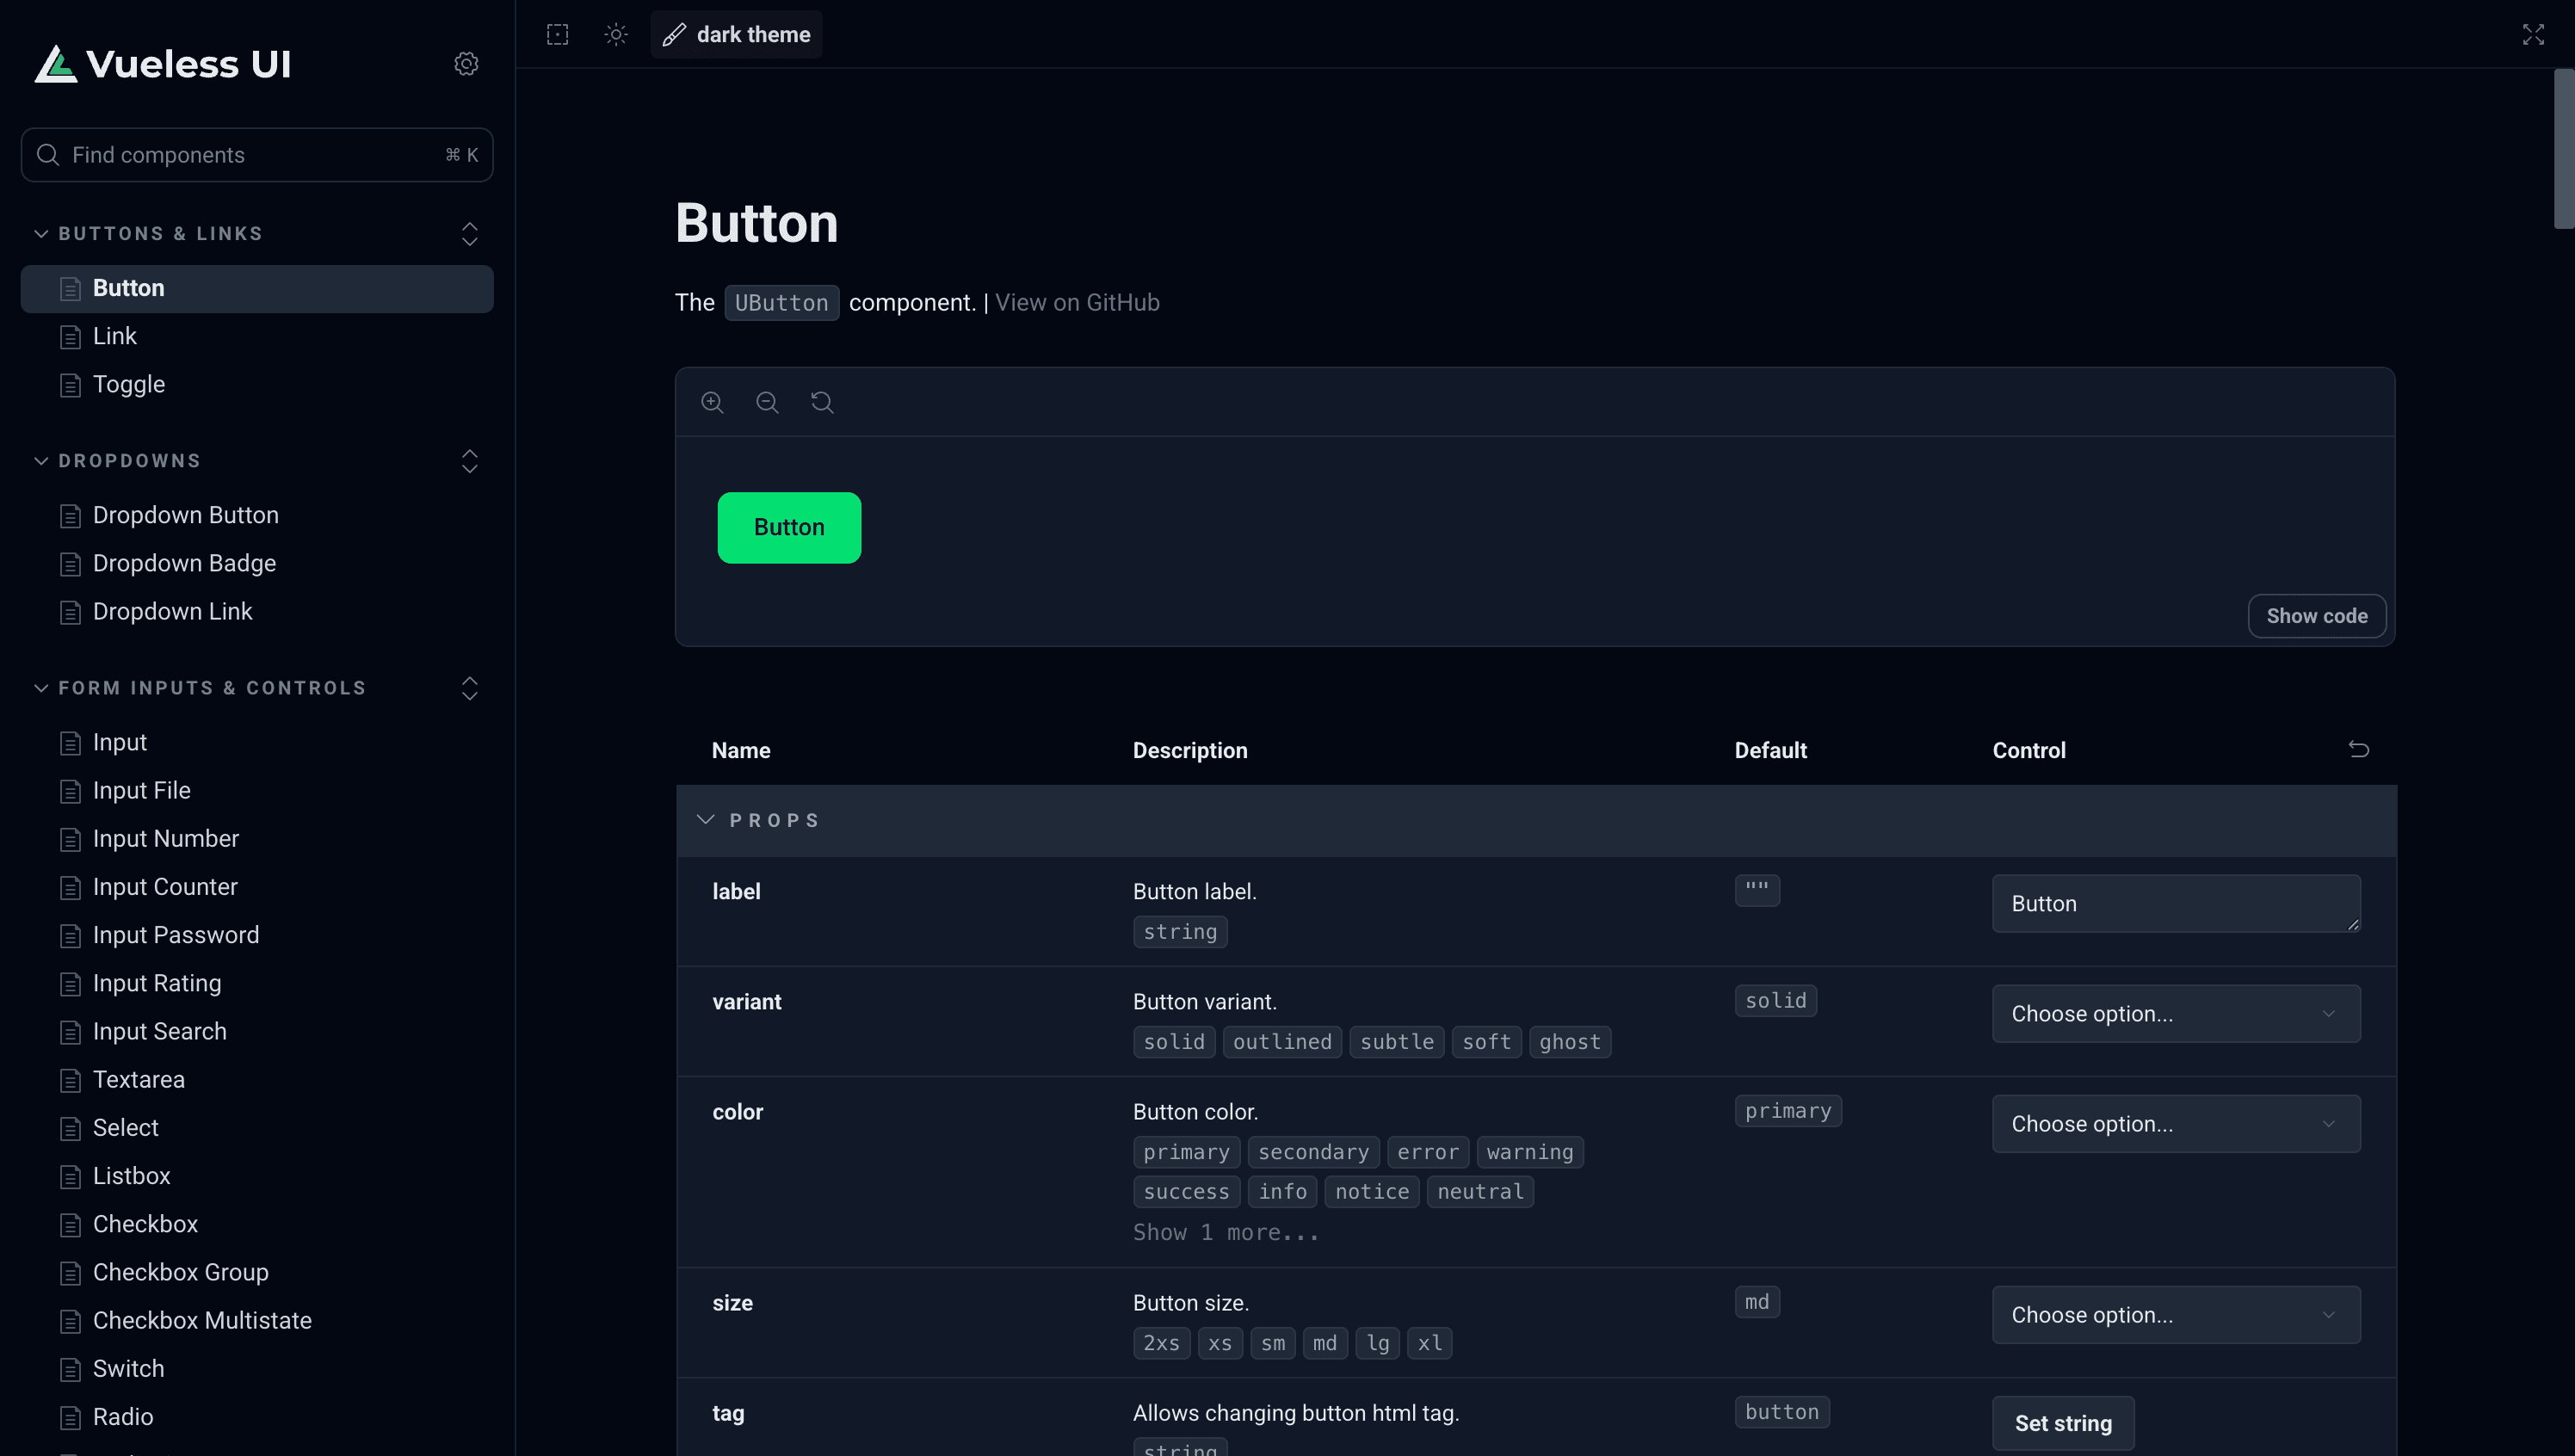Reset controls using the undo arrow icon
The image size is (2575, 1456).
pyautogui.click(x=2358, y=749)
